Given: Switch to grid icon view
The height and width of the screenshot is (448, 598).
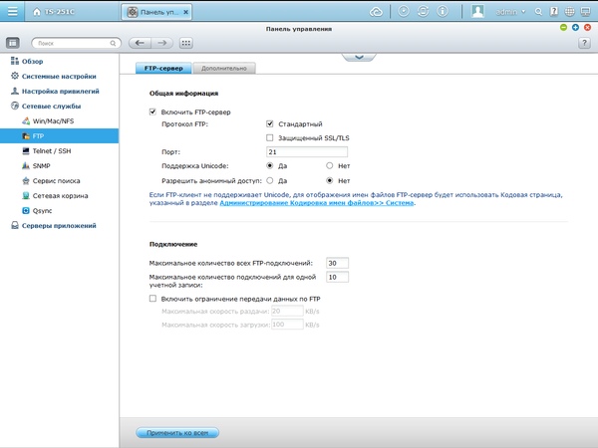Looking at the screenshot, I should (185, 43).
